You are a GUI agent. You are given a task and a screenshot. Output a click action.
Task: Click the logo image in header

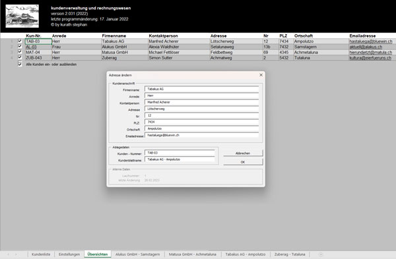(22, 16)
